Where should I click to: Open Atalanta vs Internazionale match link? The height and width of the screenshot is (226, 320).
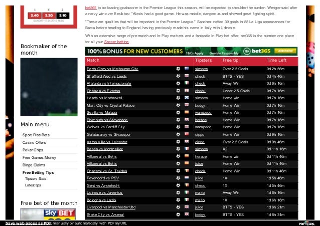click(109, 83)
